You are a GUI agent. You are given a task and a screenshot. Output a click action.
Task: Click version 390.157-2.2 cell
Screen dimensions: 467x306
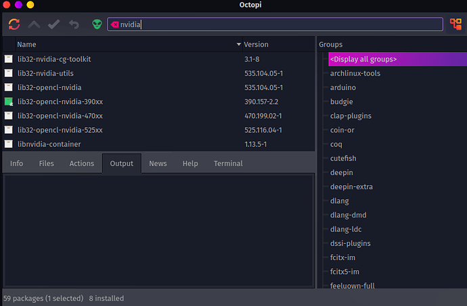261,102
